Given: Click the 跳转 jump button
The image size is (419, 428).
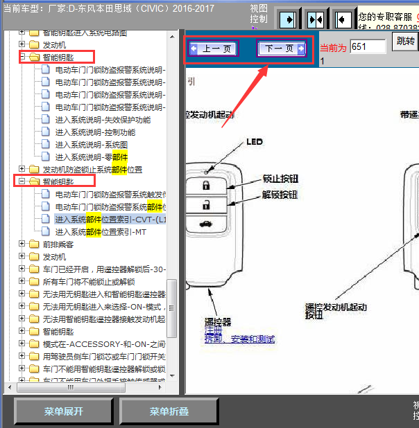Looking at the screenshot, I should pyautogui.click(x=405, y=42).
